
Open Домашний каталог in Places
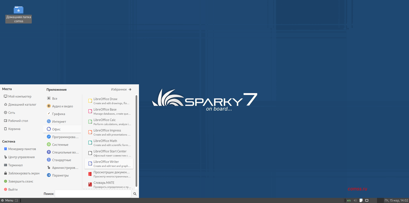coord(20,104)
